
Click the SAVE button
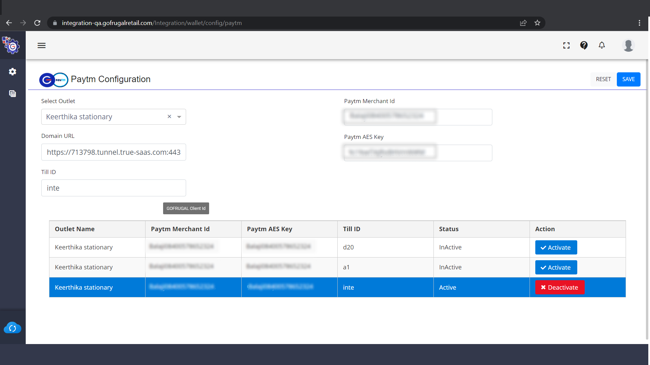[x=628, y=79]
